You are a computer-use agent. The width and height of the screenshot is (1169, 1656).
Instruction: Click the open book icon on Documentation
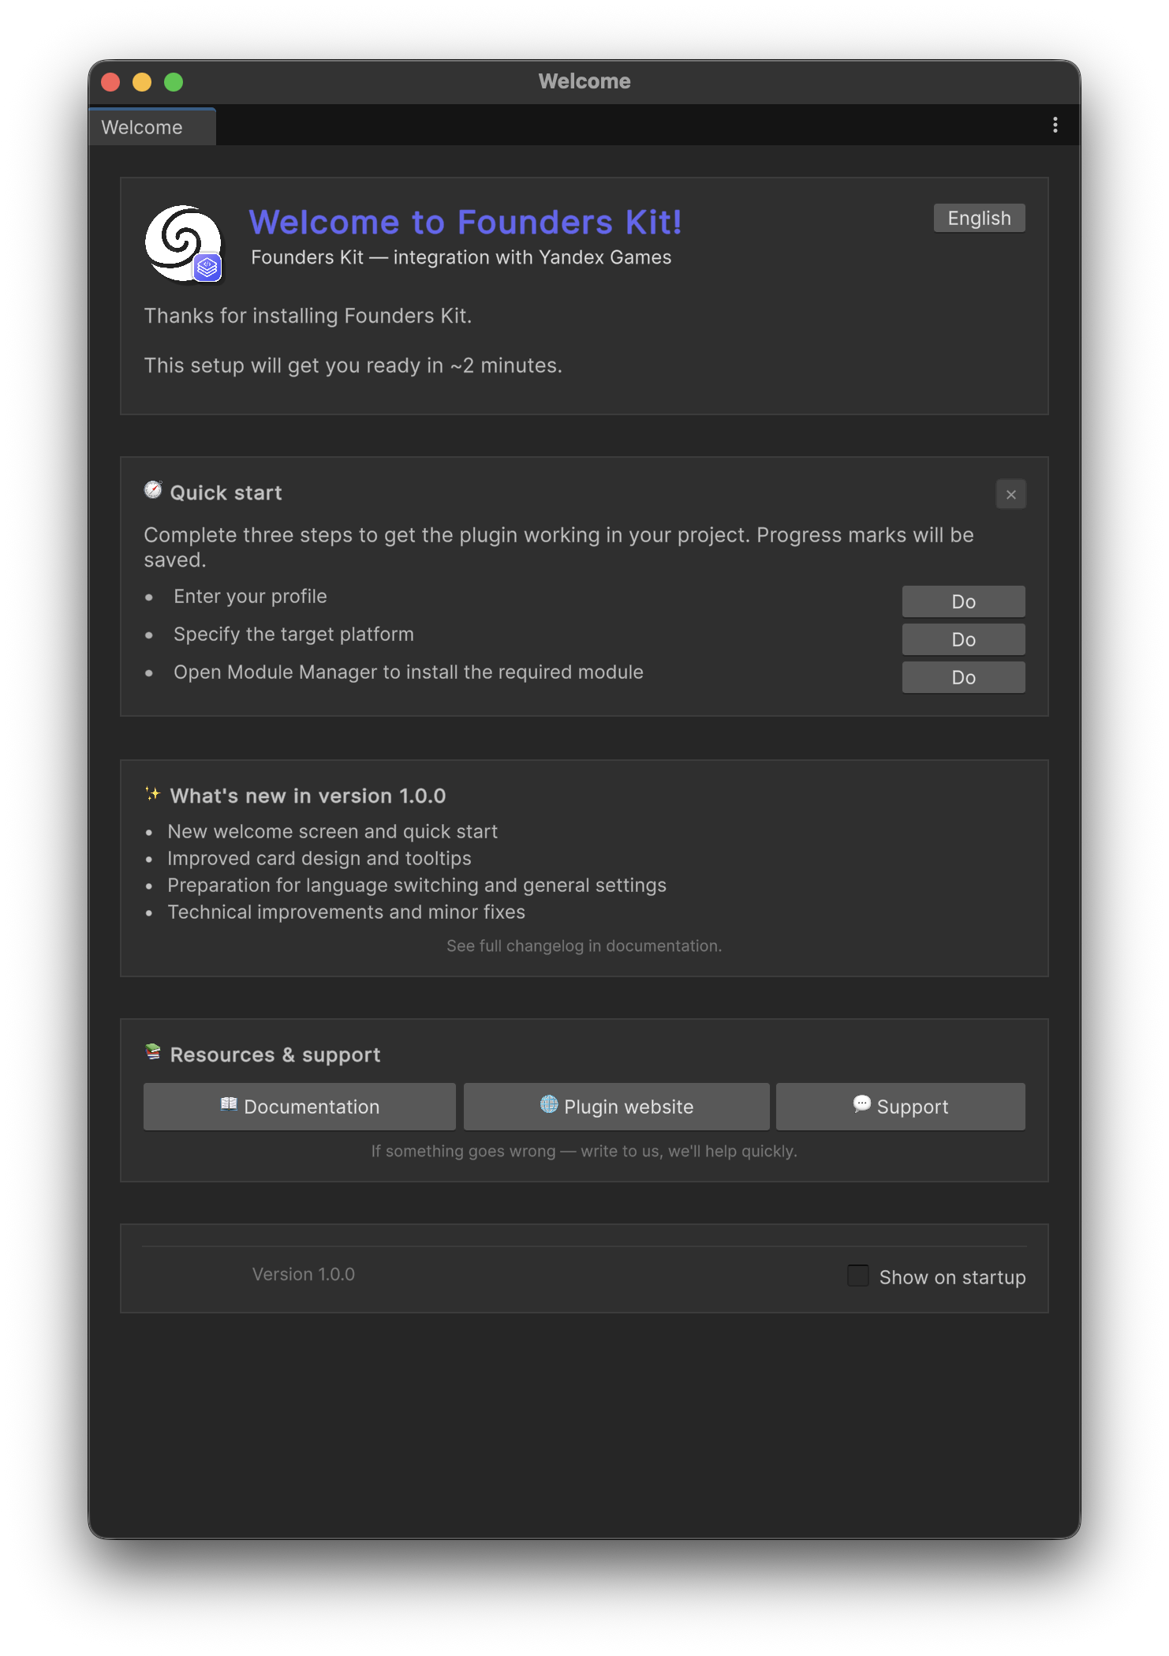click(x=229, y=1105)
